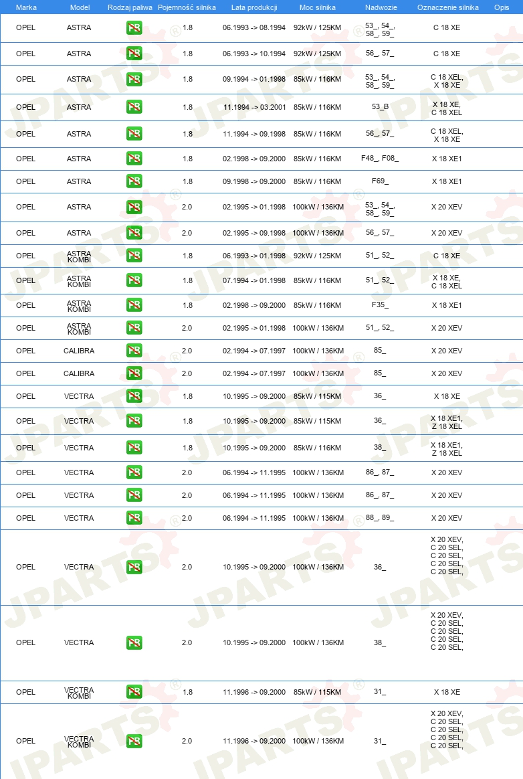The width and height of the screenshot is (523, 779).
Task: Click the Nadwozie column header
Action: [381, 7]
